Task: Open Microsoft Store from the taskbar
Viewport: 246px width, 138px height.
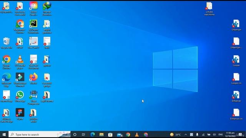Action: pos(110,135)
